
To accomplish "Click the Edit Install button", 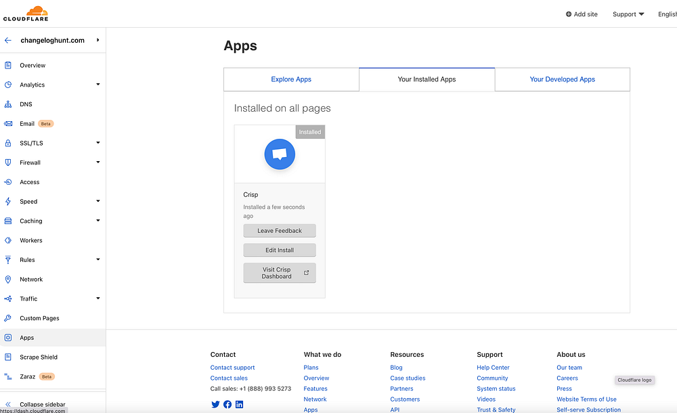I will pos(280,250).
